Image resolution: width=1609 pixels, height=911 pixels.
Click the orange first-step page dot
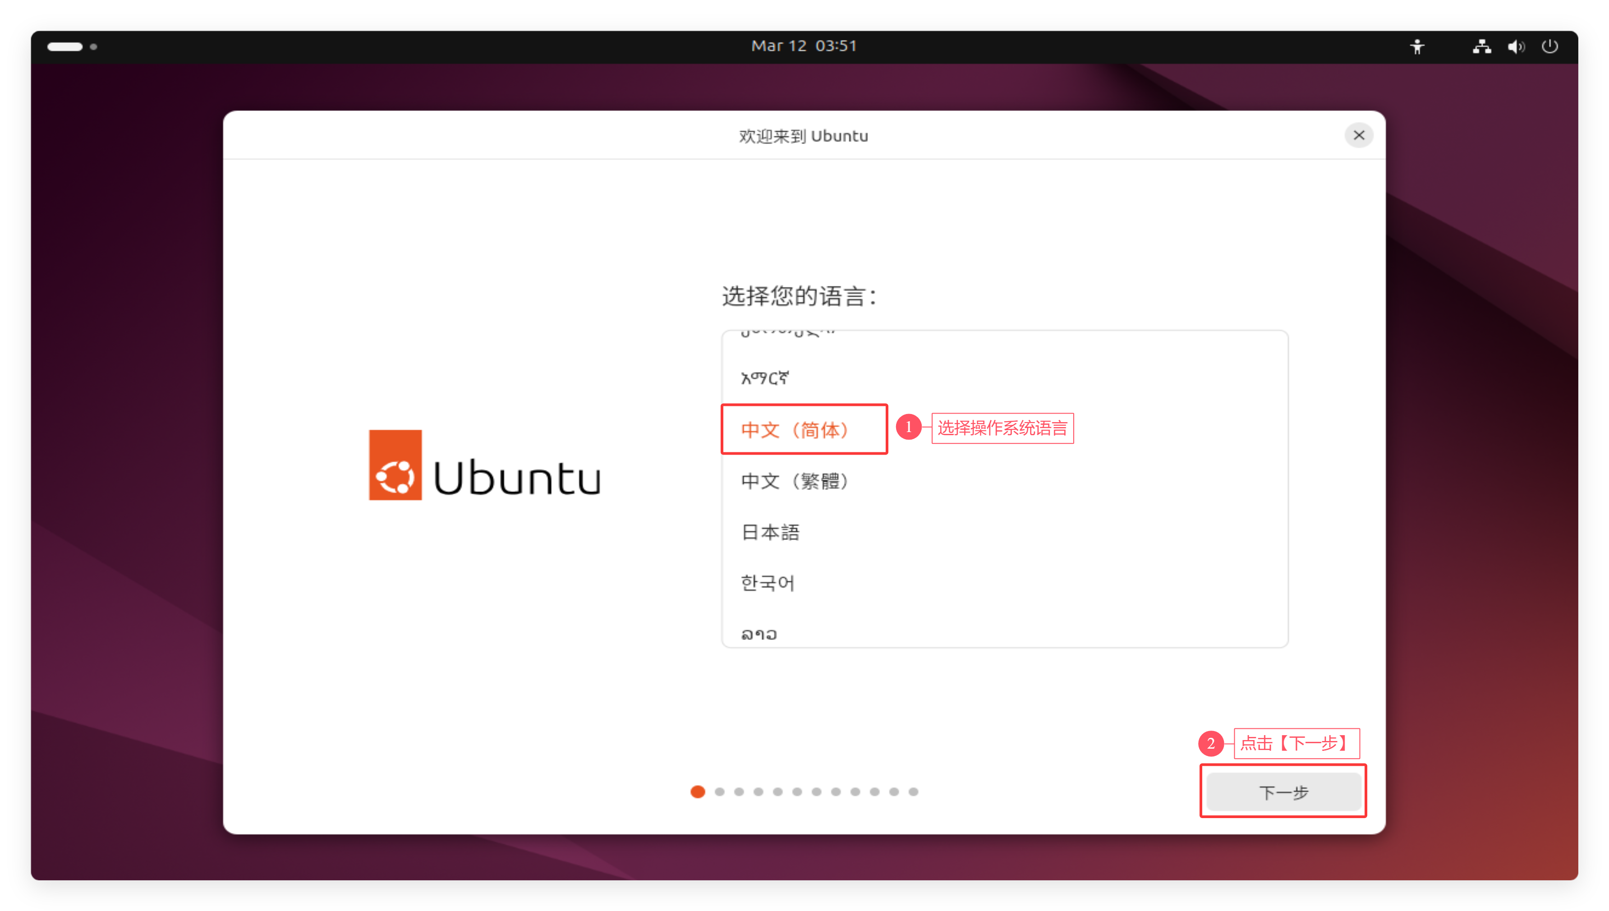(698, 792)
